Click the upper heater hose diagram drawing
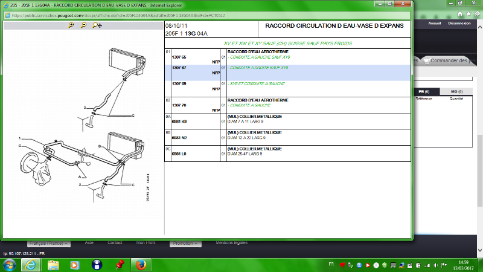483x272 pixels. click(x=111, y=88)
